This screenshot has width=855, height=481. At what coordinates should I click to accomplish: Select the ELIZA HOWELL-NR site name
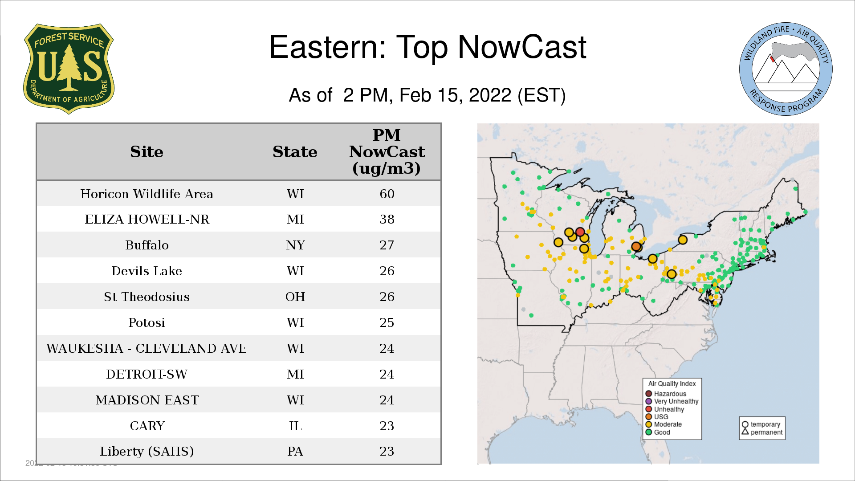click(147, 219)
